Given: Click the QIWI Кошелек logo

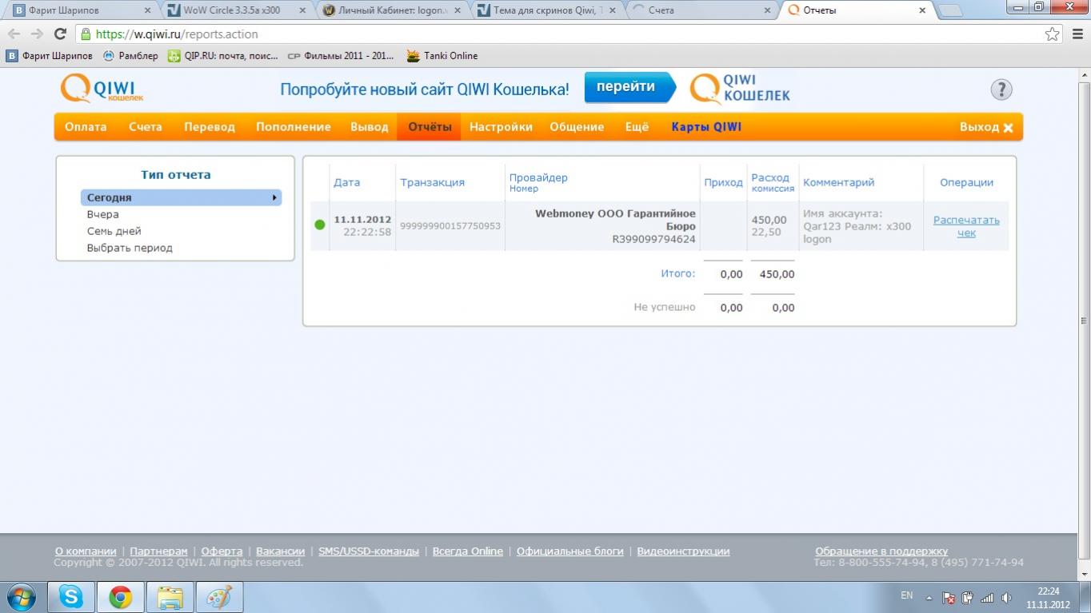Looking at the screenshot, I should pos(102,89).
